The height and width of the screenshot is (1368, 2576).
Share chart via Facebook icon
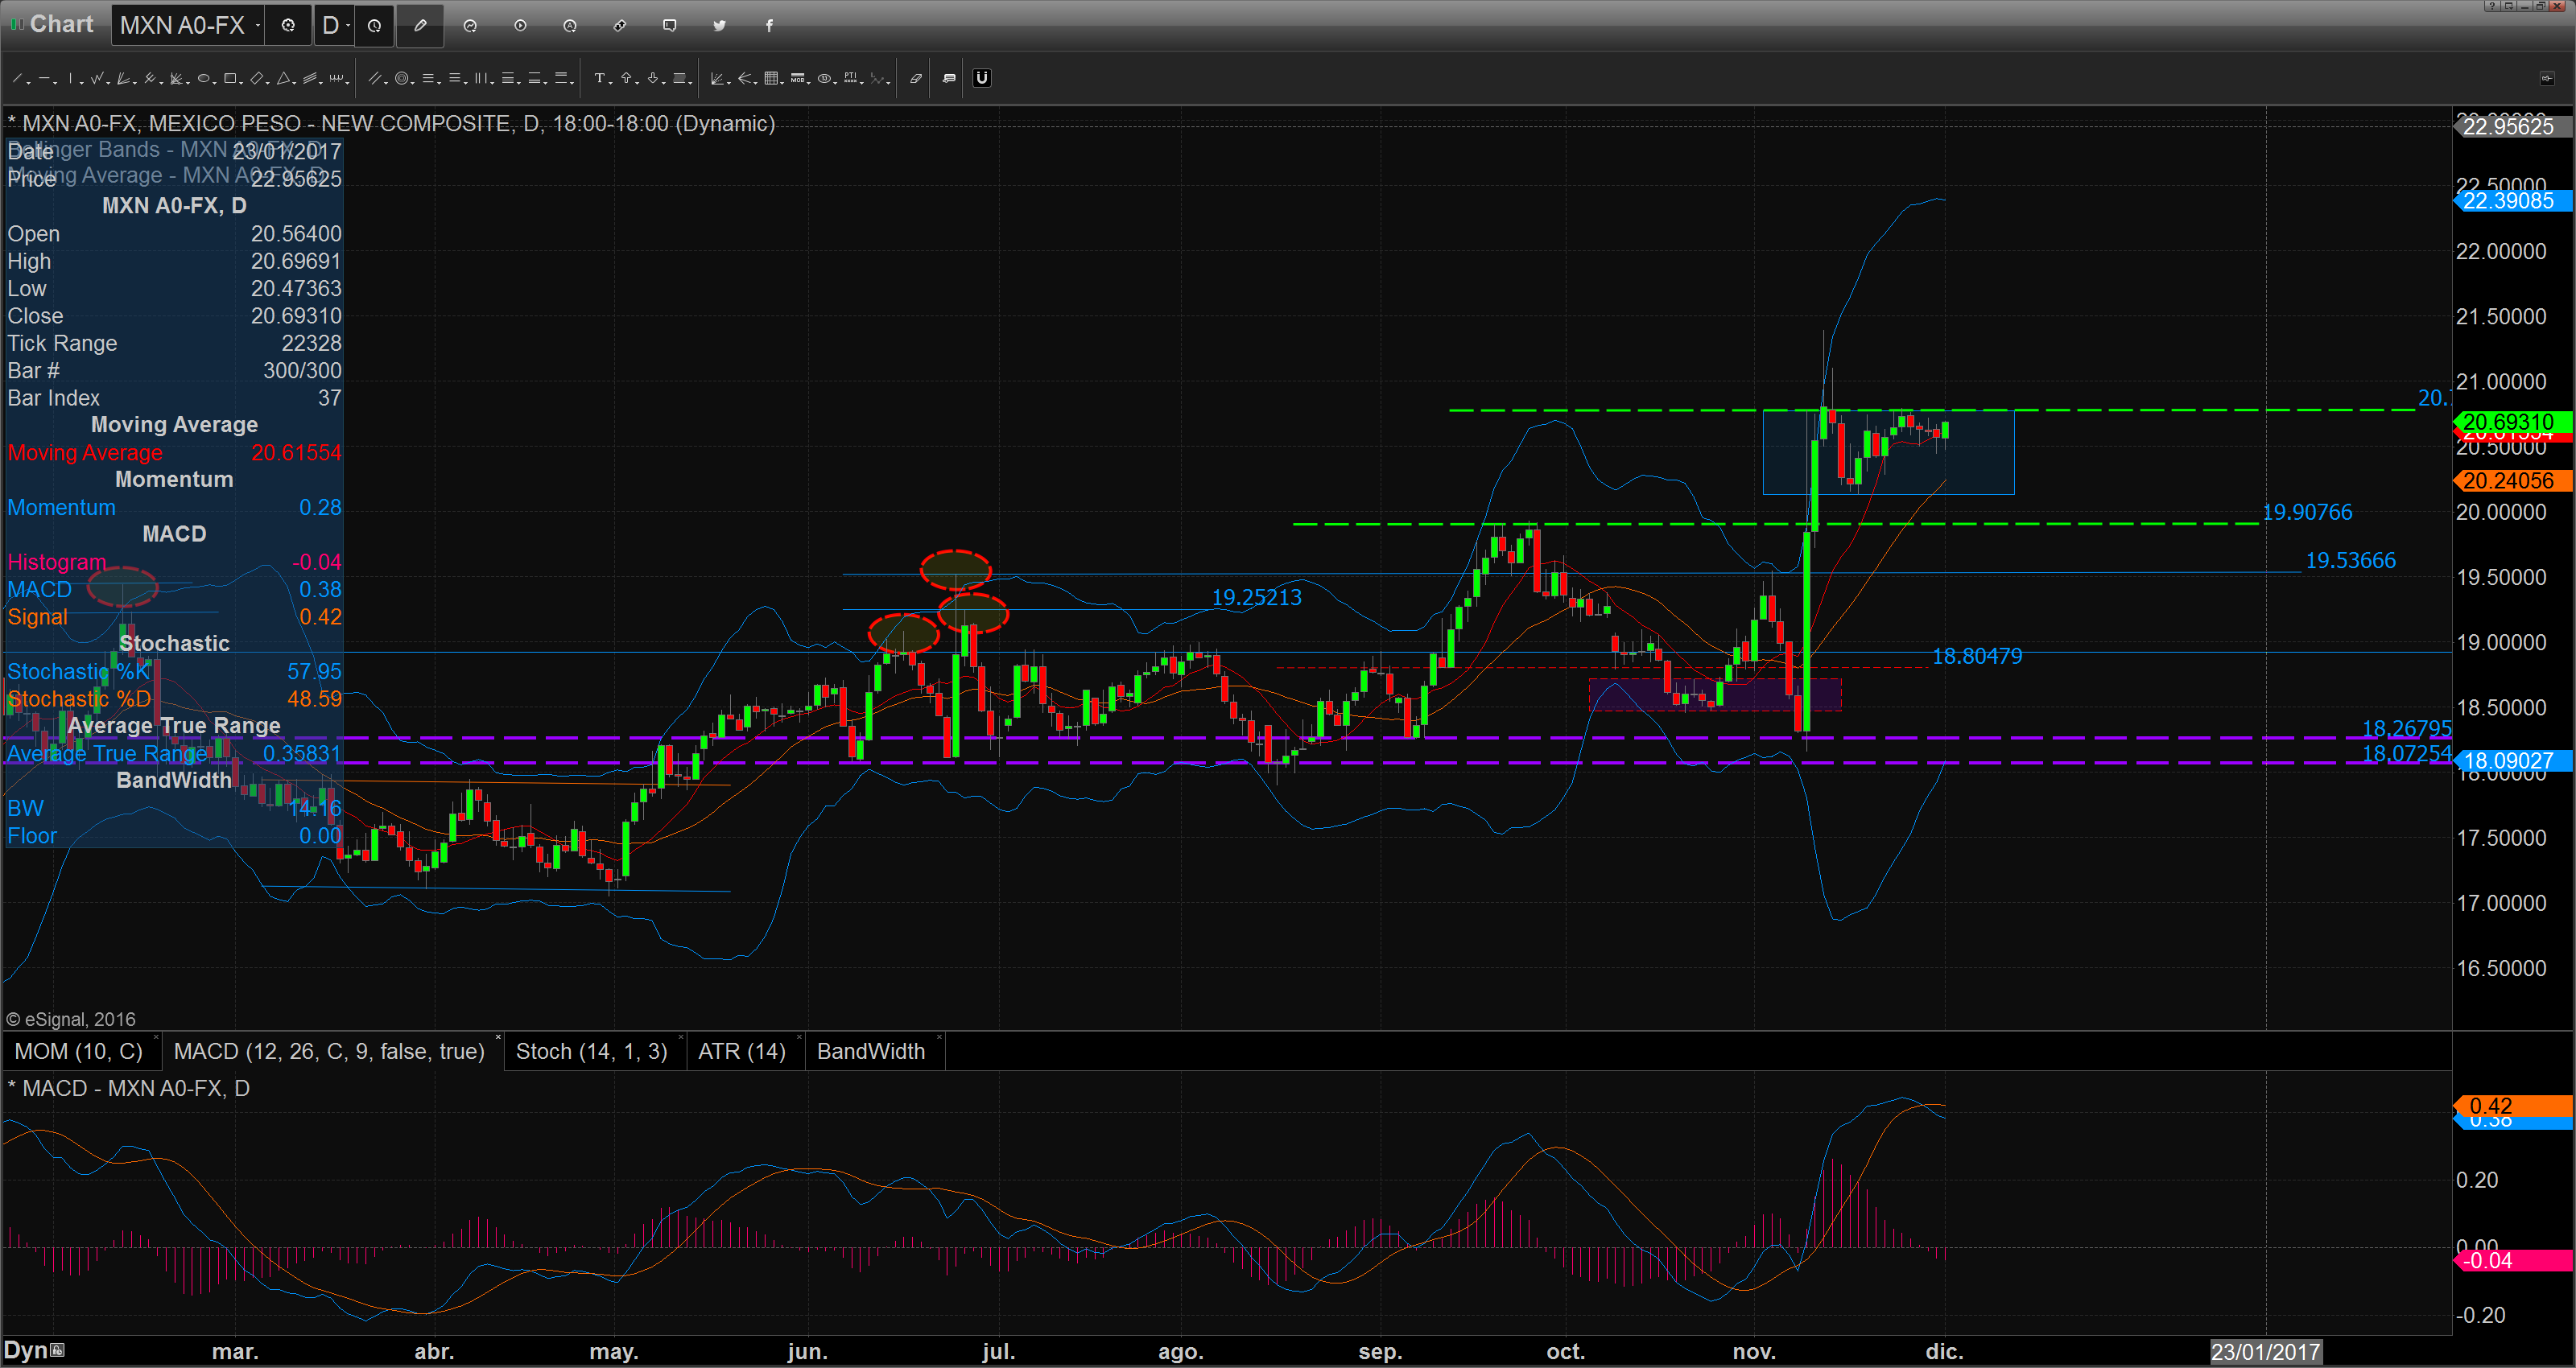click(x=769, y=25)
